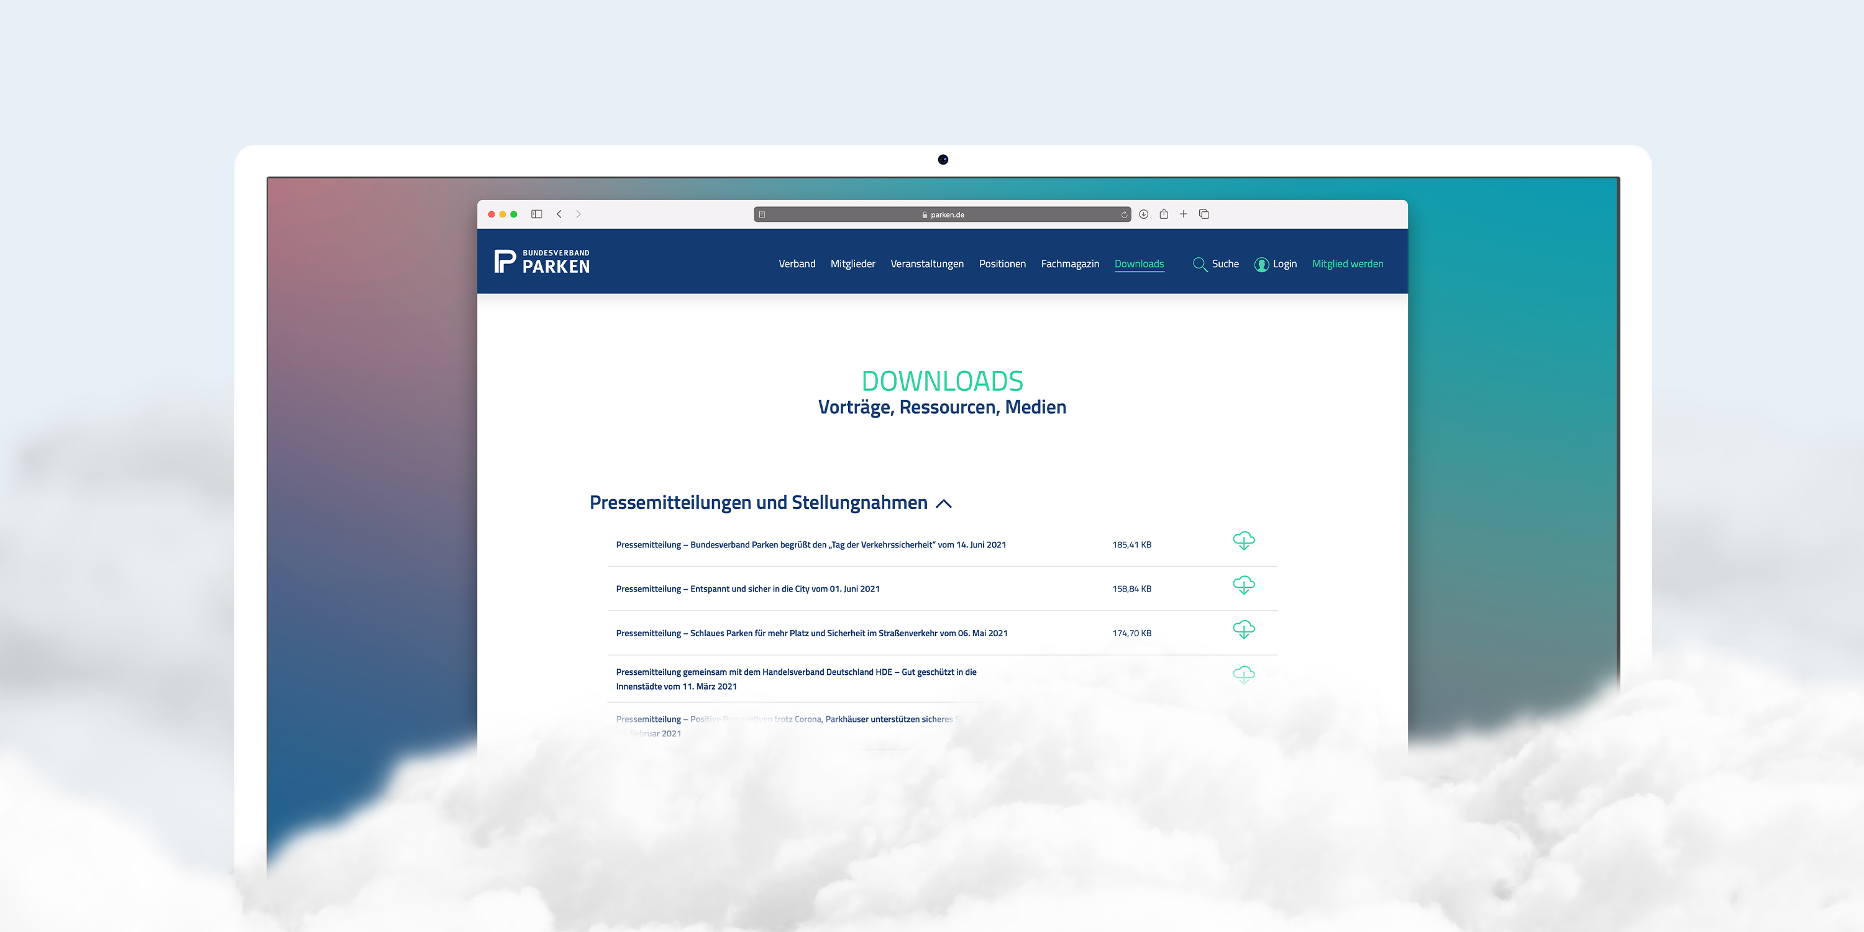This screenshot has height=932, width=1864.
Task: Click the Suche search button
Action: [1216, 264]
